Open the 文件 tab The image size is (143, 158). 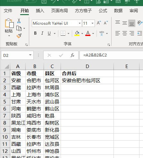(8, 11)
